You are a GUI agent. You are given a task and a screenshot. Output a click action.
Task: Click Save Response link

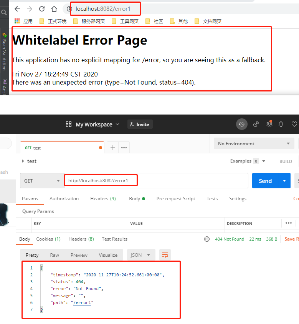(x=292, y=239)
